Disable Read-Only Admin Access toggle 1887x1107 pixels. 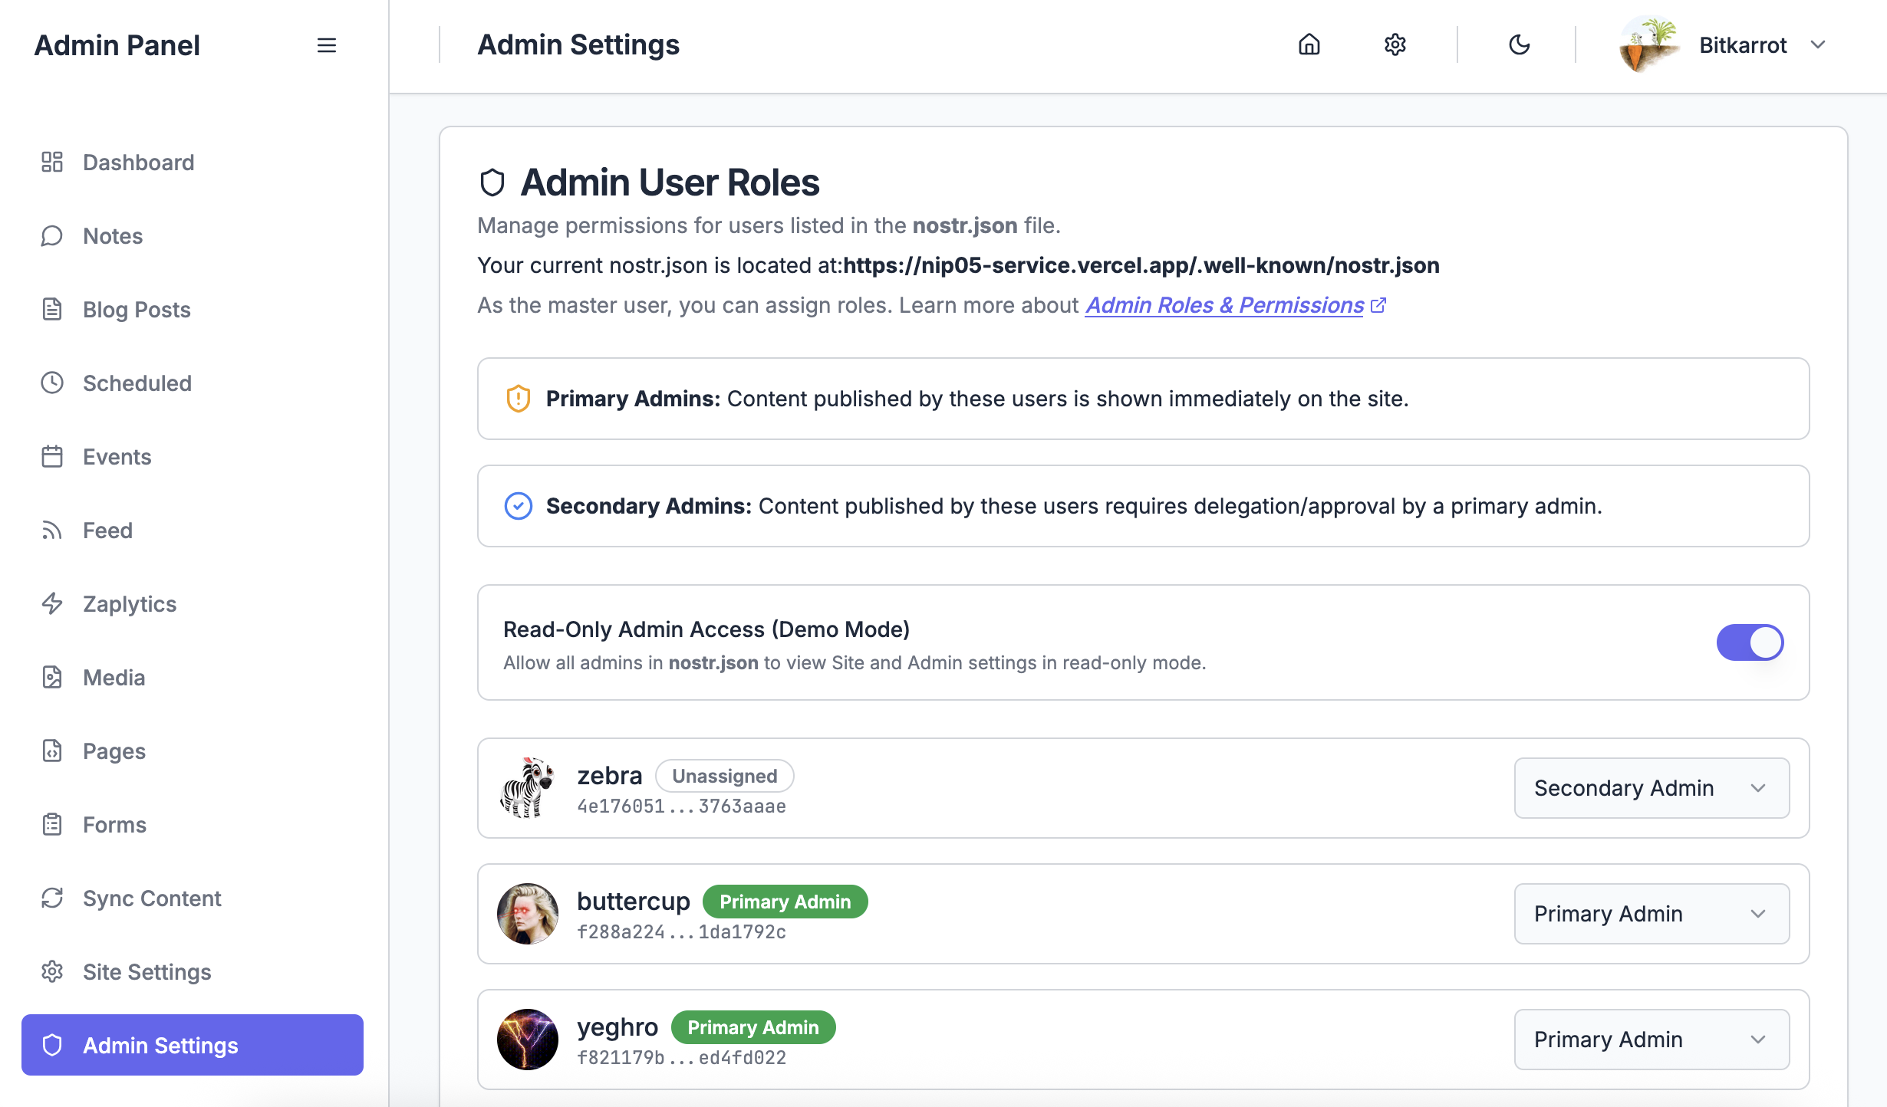click(1750, 642)
